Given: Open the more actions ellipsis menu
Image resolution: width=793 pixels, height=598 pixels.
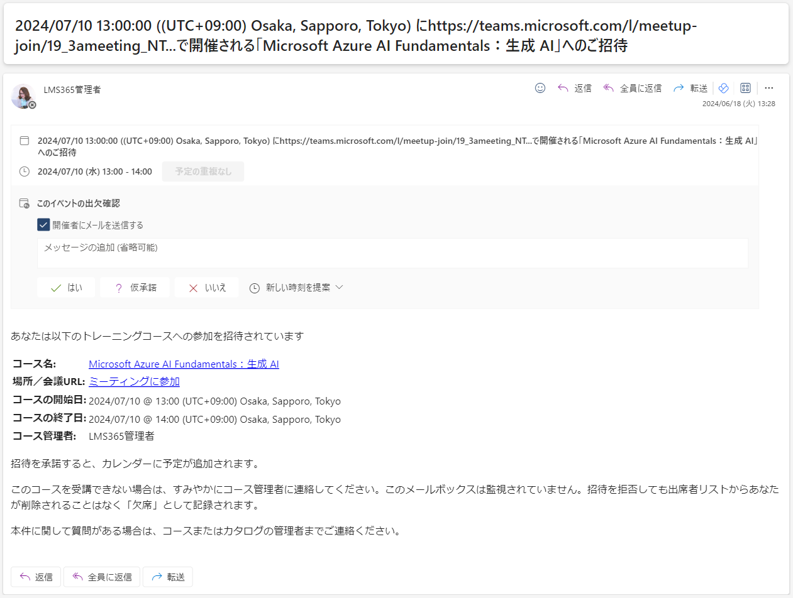Looking at the screenshot, I should pyautogui.click(x=769, y=89).
